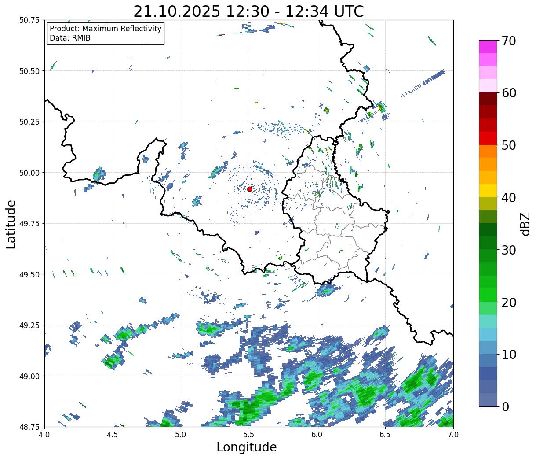Click the colorbar tick label 0
Viewport: 536px width, 458px height.
coord(505,406)
